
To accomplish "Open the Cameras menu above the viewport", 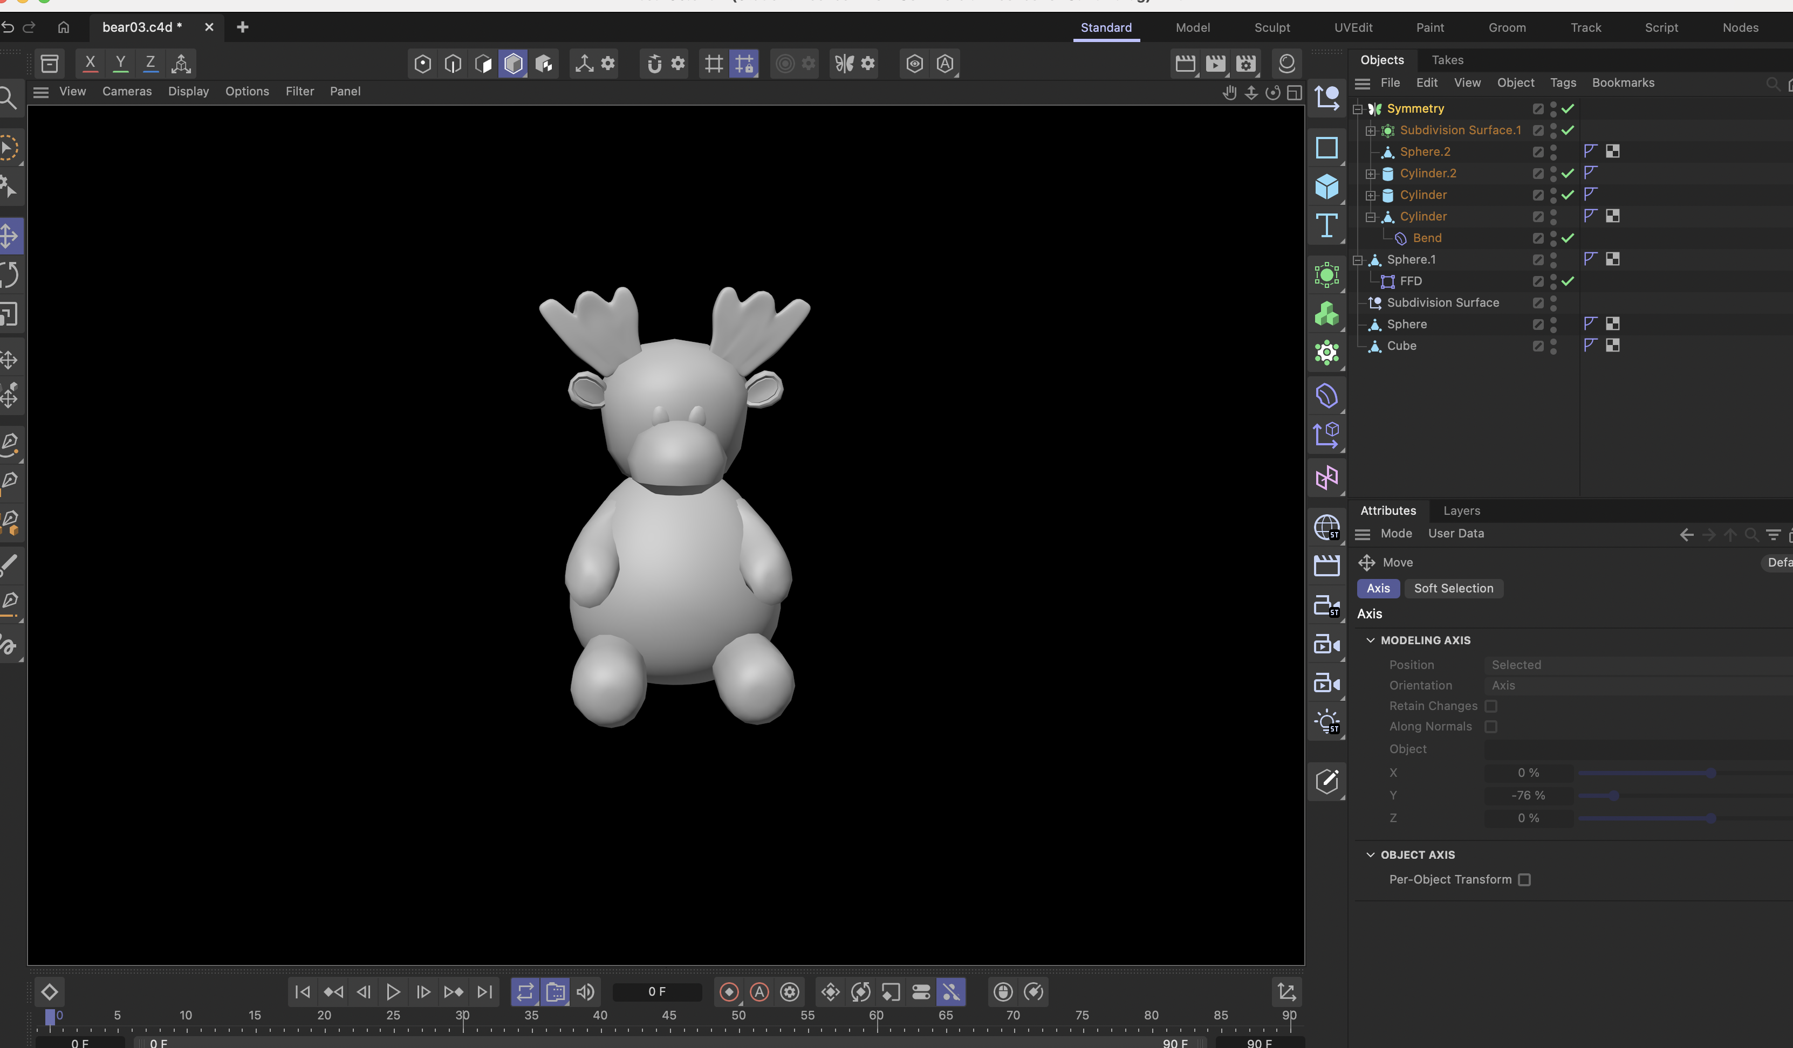I will 127,91.
